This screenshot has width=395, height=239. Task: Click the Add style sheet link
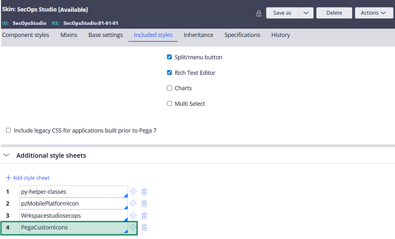(28, 178)
